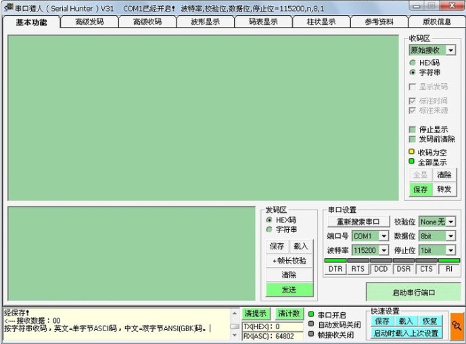
Task: Click the 自动发码关闭 status indicator
Action: [x=311, y=324]
